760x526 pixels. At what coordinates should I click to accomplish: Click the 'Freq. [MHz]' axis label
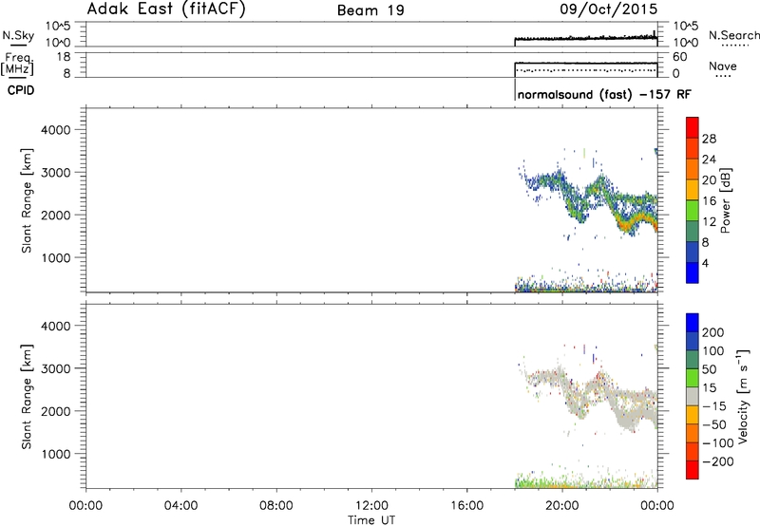(x=18, y=64)
